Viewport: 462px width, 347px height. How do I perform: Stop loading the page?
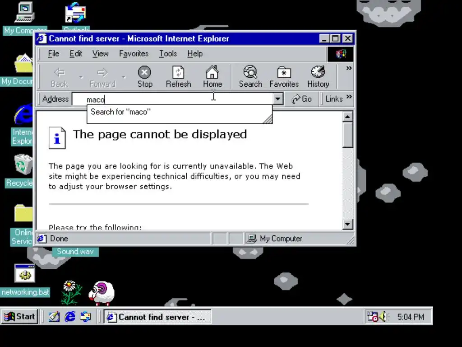pyautogui.click(x=145, y=77)
